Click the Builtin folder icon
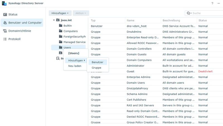The width and height of the screenshot is (223, 126). pos(60,25)
